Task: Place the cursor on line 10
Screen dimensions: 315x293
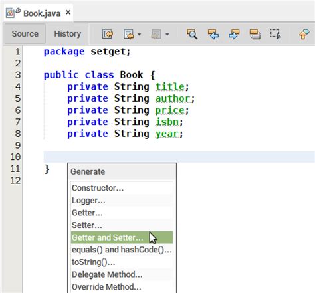Action: click(179, 157)
